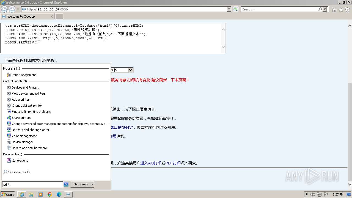Select Find and fix printing problems

pyautogui.click(x=31, y=112)
